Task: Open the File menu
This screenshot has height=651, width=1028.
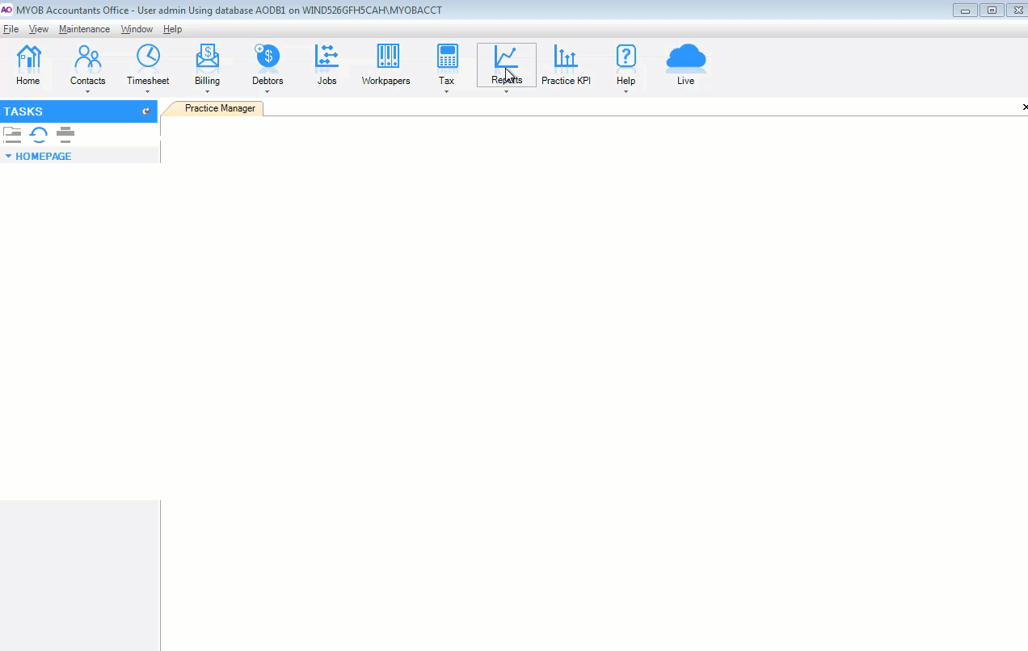Action: click(11, 29)
